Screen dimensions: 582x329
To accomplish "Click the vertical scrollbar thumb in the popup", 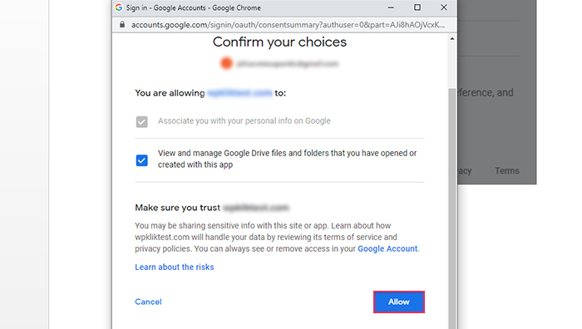I will pyautogui.click(x=452, y=208).
